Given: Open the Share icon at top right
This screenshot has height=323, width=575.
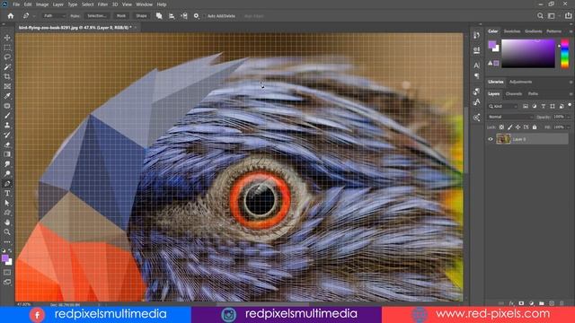Looking at the screenshot, I should [568, 16].
